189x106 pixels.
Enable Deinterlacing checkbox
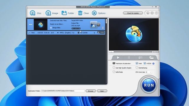pyautogui.click(x=137, y=68)
